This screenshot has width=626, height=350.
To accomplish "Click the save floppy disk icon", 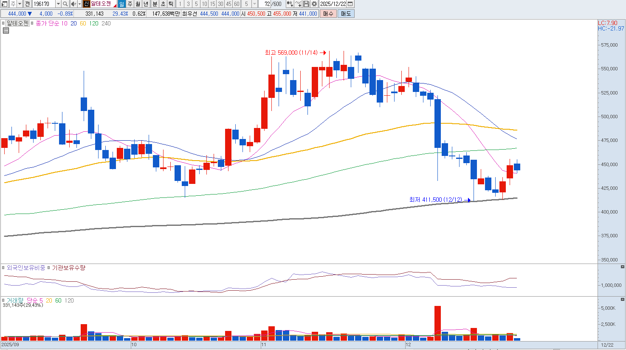I will 306,4.
